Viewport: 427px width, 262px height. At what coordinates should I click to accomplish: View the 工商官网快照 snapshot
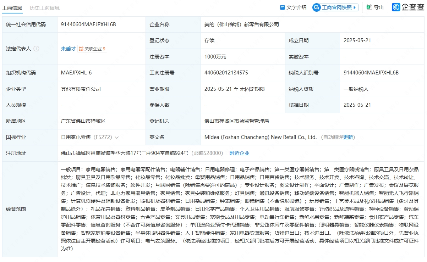(335, 7)
